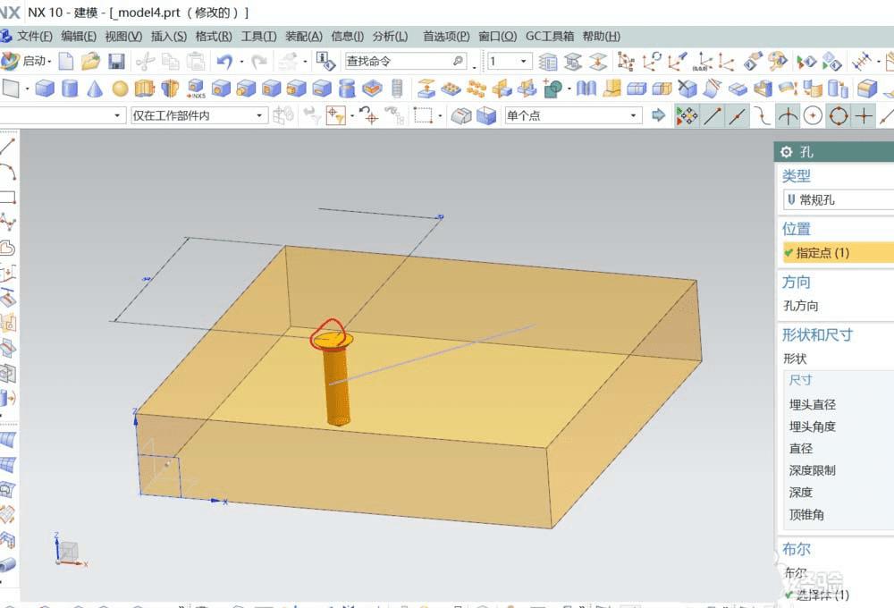Click the Open folder icon

coord(91,62)
